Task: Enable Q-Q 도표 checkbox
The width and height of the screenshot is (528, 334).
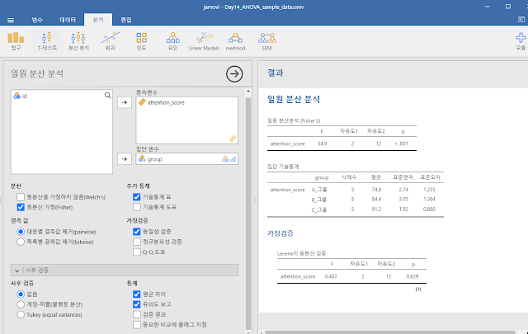Action: (x=137, y=252)
